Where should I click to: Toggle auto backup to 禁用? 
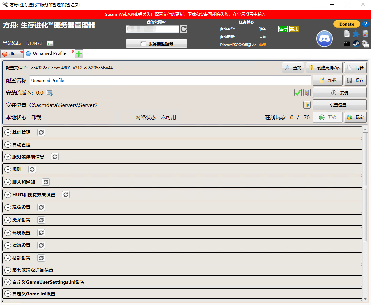tap(294, 29)
